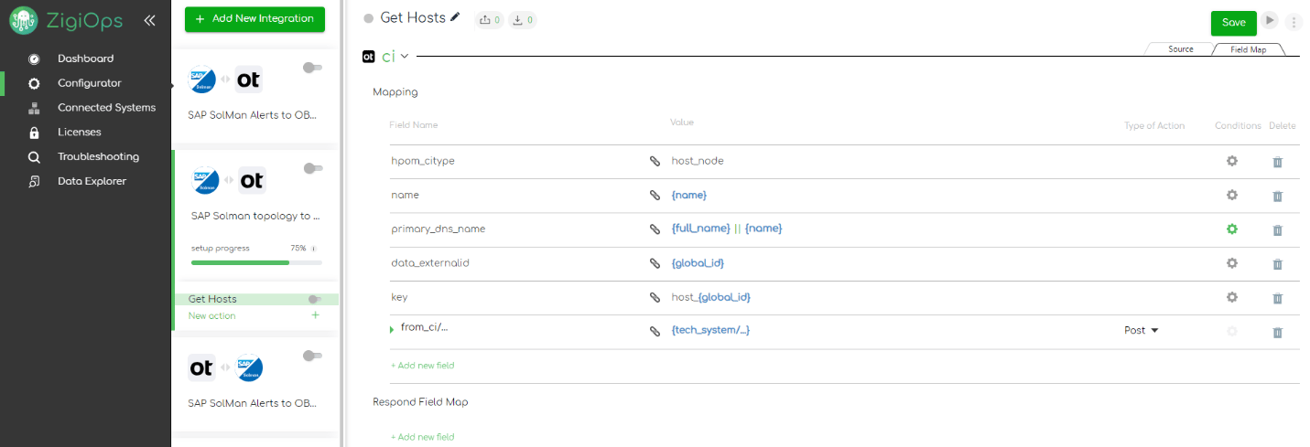Click {global_id} value of data_externalid
Viewport: 1310px width, 447px height.
(698, 263)
